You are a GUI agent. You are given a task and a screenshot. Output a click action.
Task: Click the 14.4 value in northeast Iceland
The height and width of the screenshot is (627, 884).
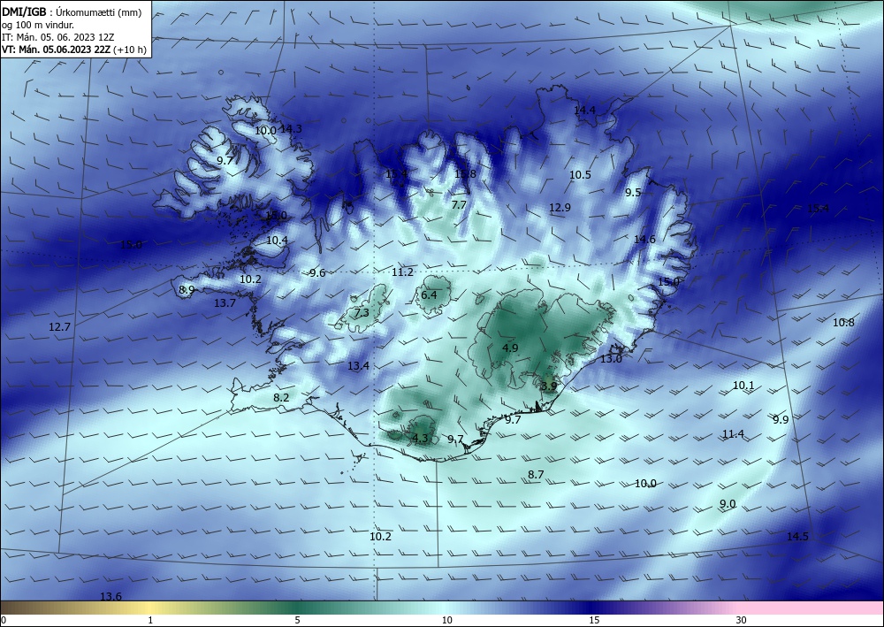pyautogui.click(x=584, y=110)
